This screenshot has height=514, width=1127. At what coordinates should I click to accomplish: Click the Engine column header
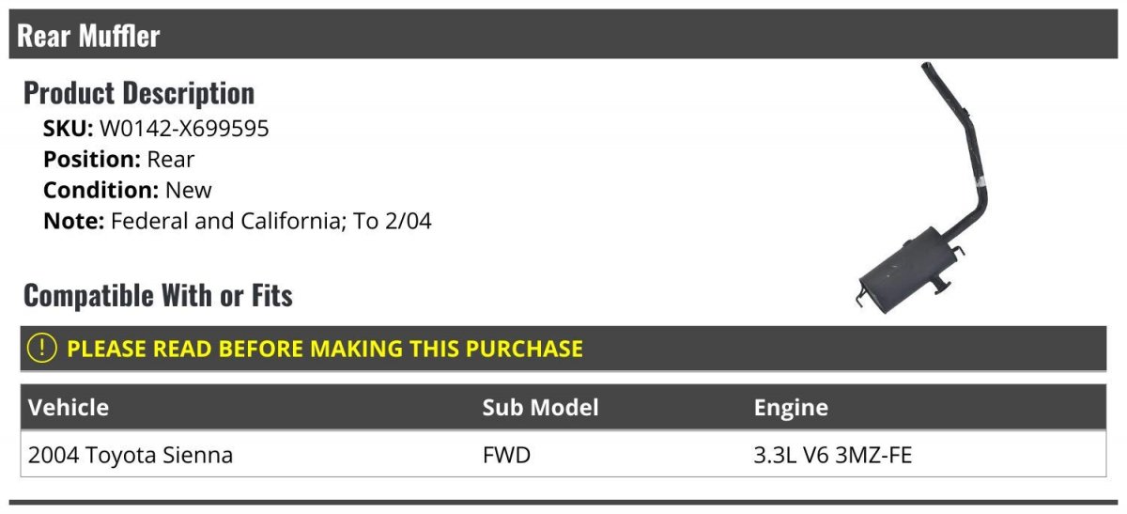pos(791,408)
